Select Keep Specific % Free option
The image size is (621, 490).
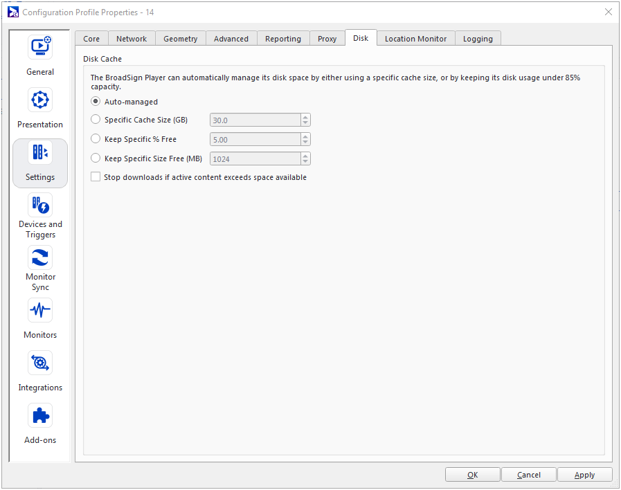click(x=96, y=139)
